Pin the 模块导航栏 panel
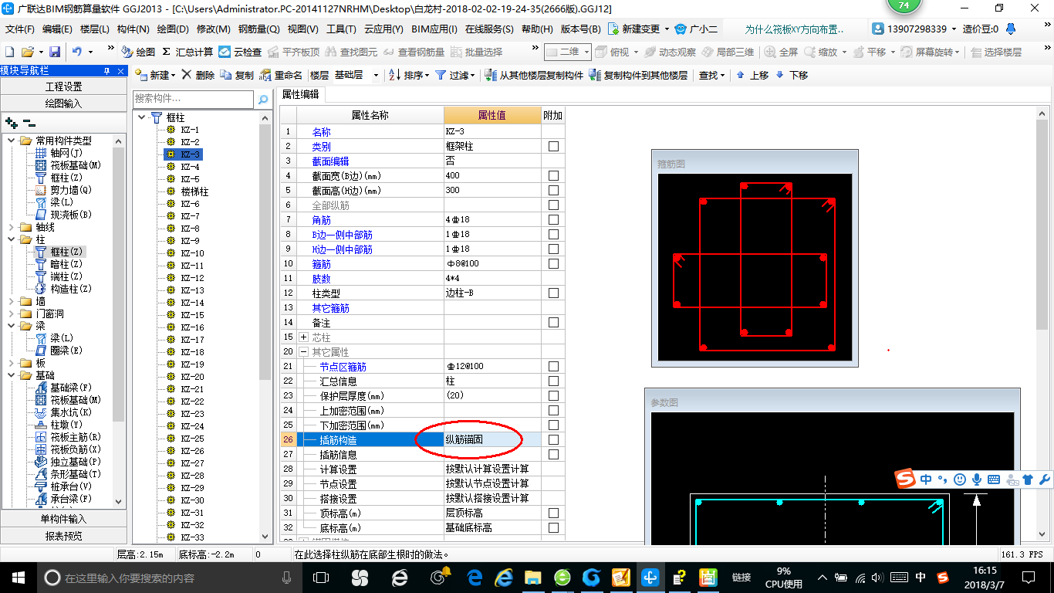Image resolution: width=1054 pixels, height=593 pixels. (106, 70)
